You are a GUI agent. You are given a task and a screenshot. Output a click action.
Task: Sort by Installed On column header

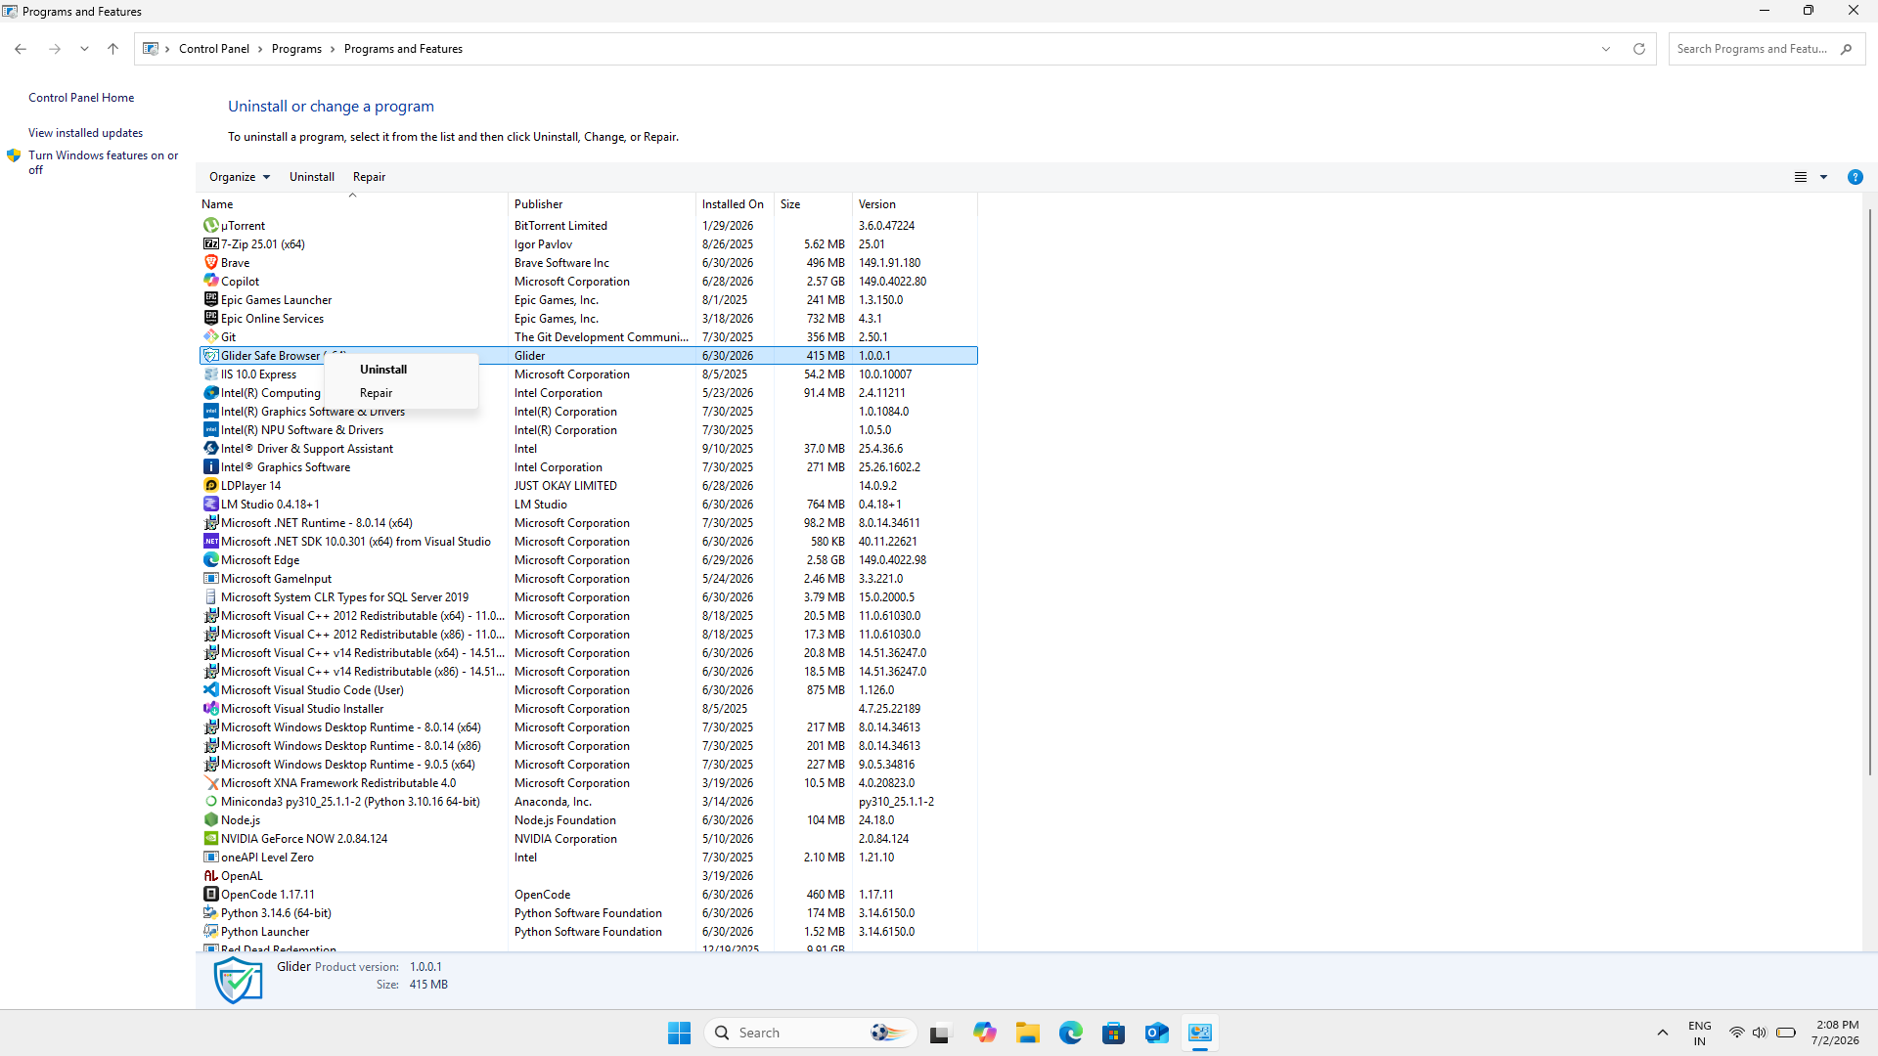[x=735, y=204]
